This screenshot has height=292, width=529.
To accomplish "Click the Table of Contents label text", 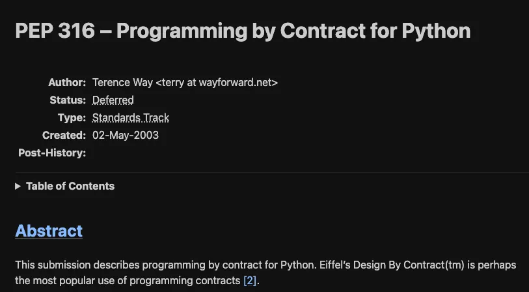I will [x=70, y=186].
